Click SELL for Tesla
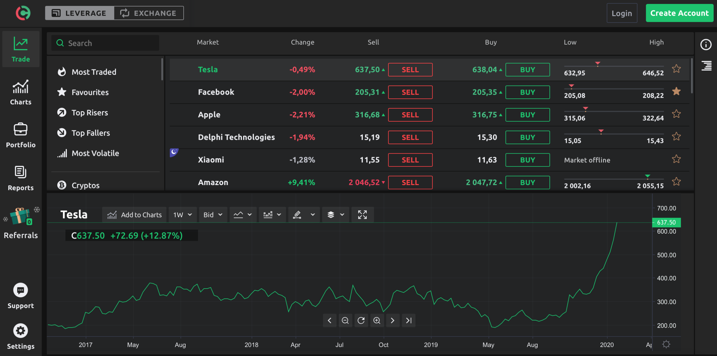This screenshot has height=356, width=717. pos(410,70)
